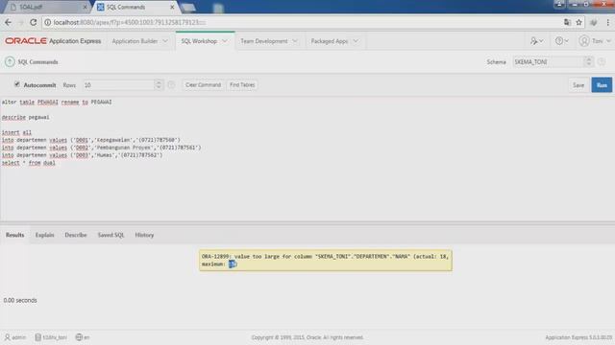Click the 'Humas' insert row in editor

coord(82,155)
